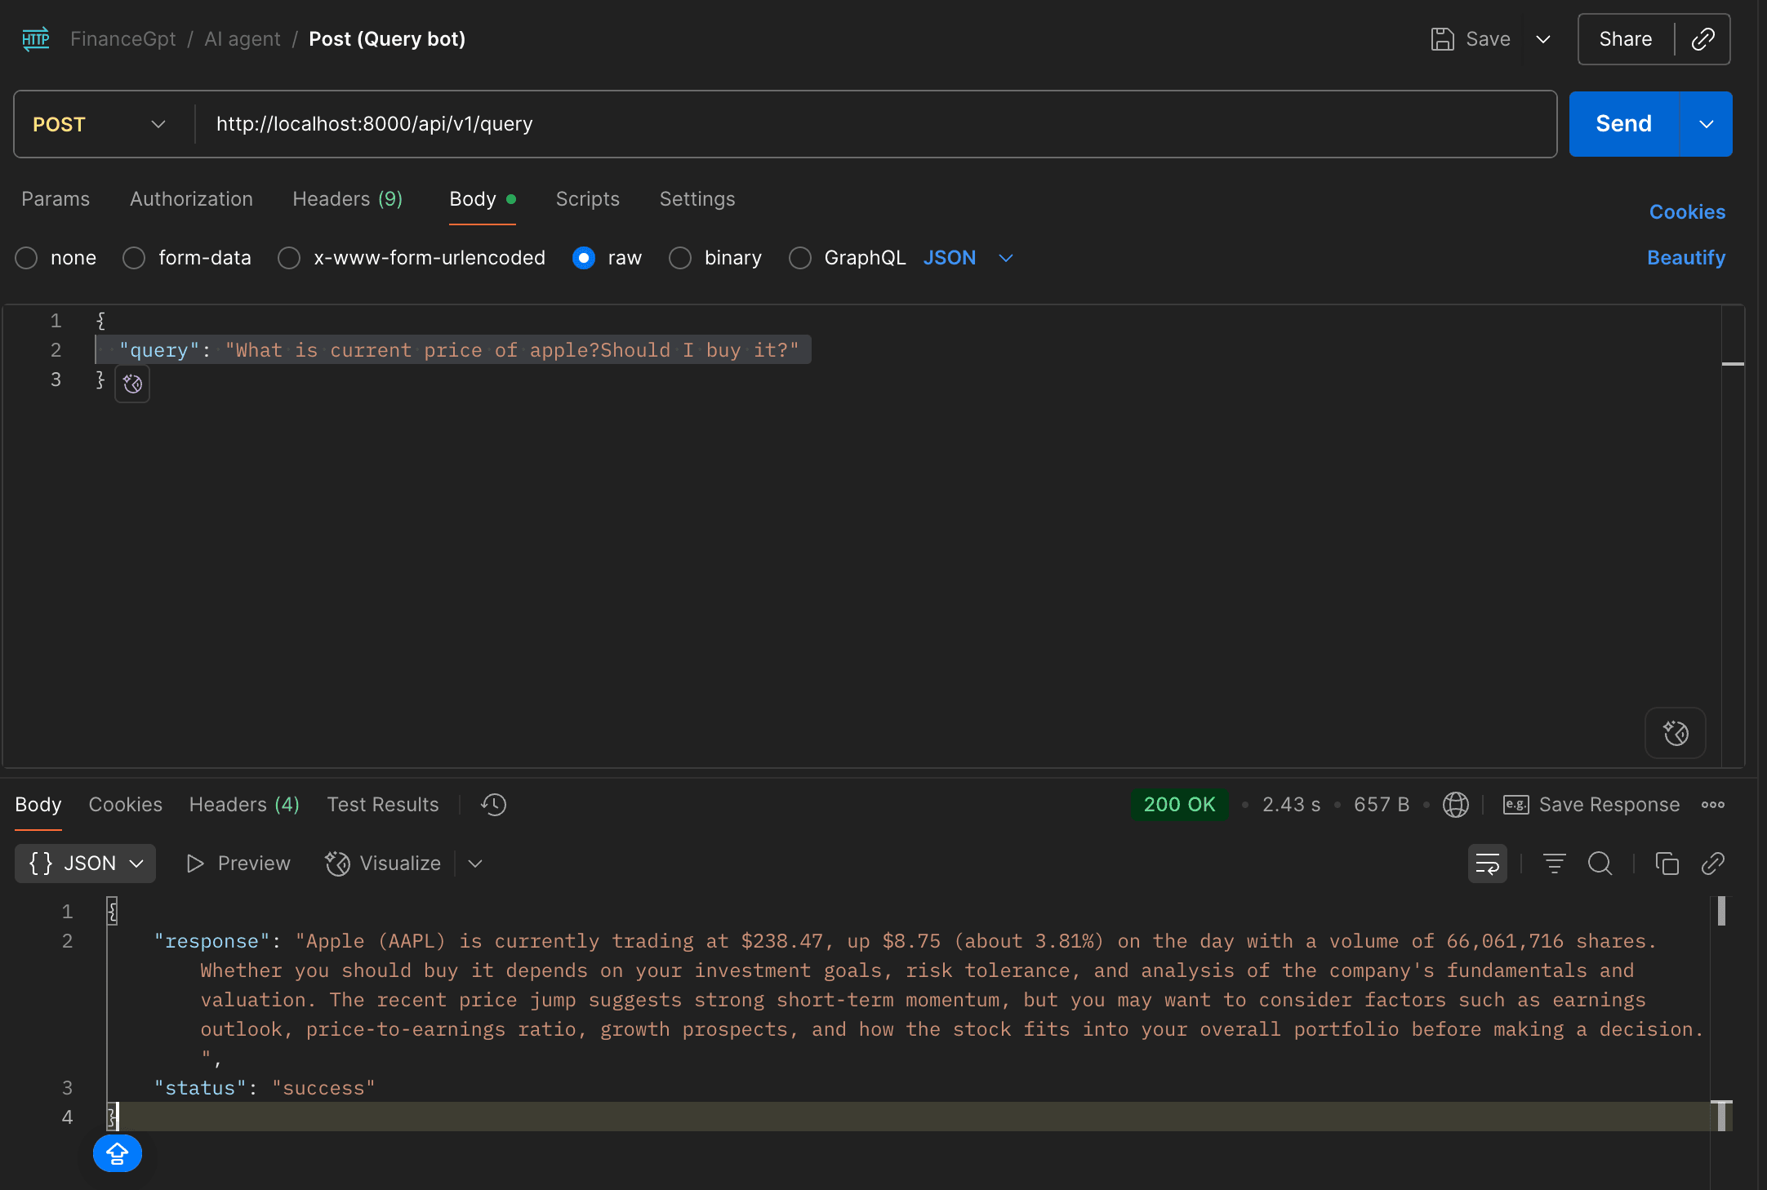1767x1190 pixels.
Task: Click the Beautify link
Action: click(1686, 258)
